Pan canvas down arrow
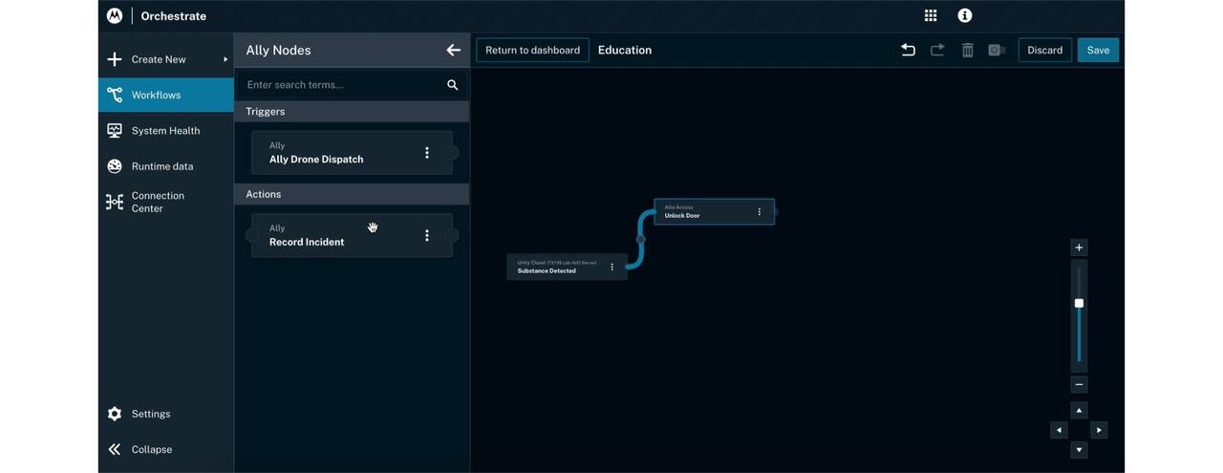1223x473 pixels. 1079,450
